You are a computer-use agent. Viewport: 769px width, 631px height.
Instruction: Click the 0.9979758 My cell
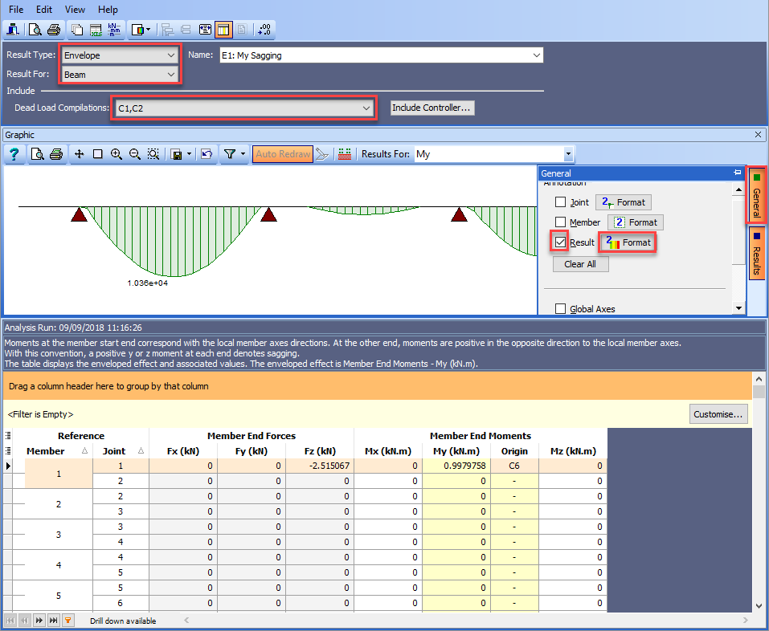(456, 466)
